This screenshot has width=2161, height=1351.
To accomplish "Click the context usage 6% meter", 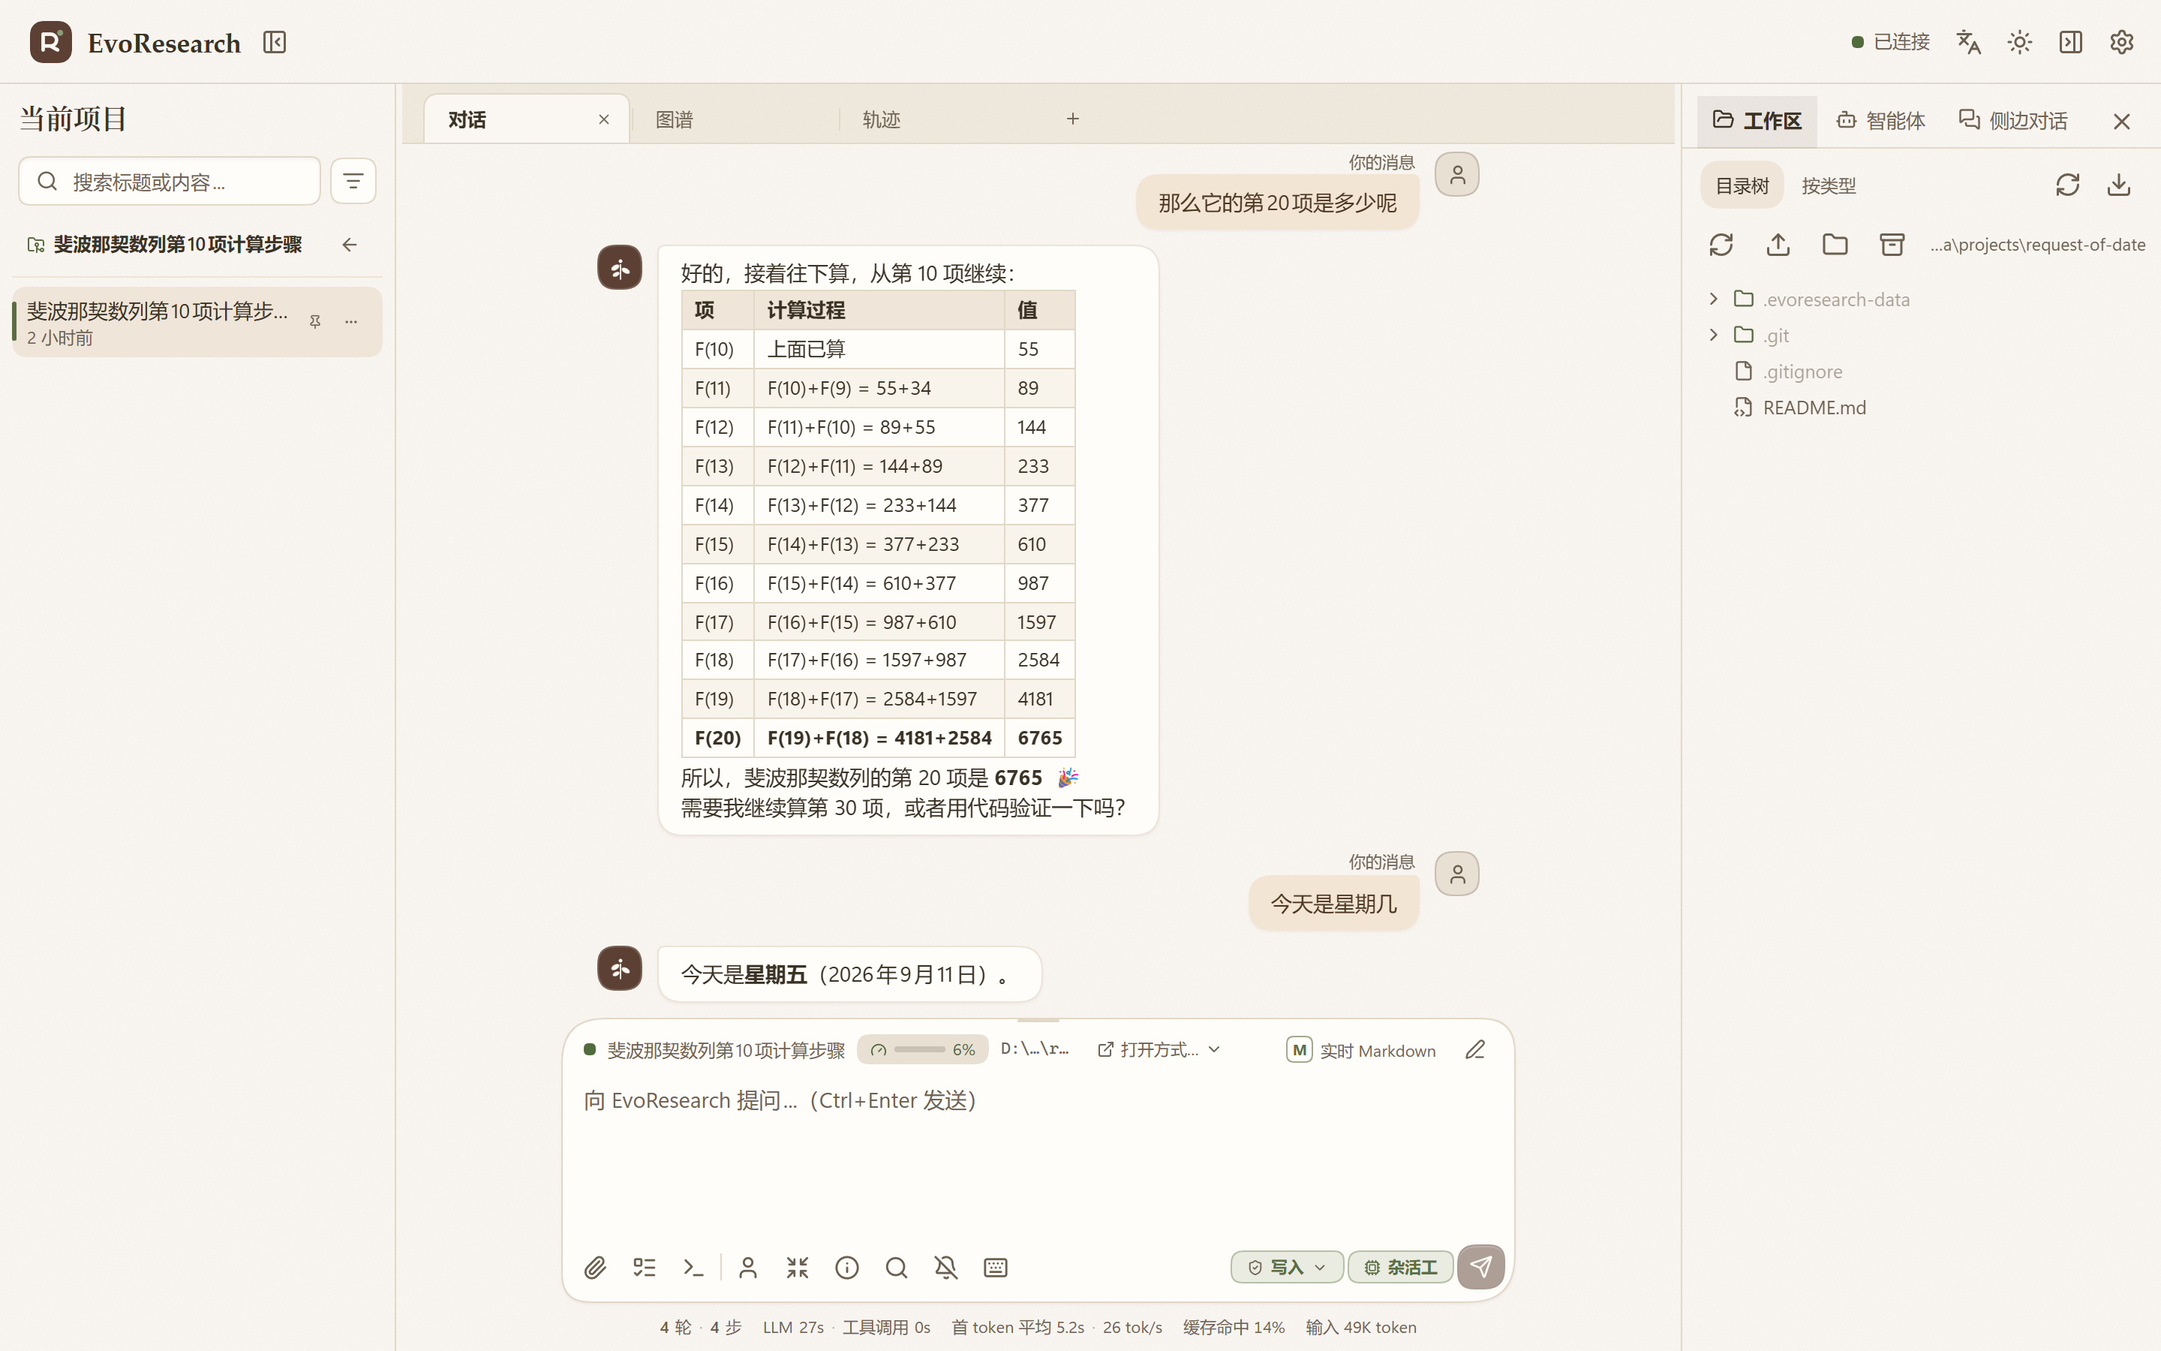I will [x=922, y=1050].
